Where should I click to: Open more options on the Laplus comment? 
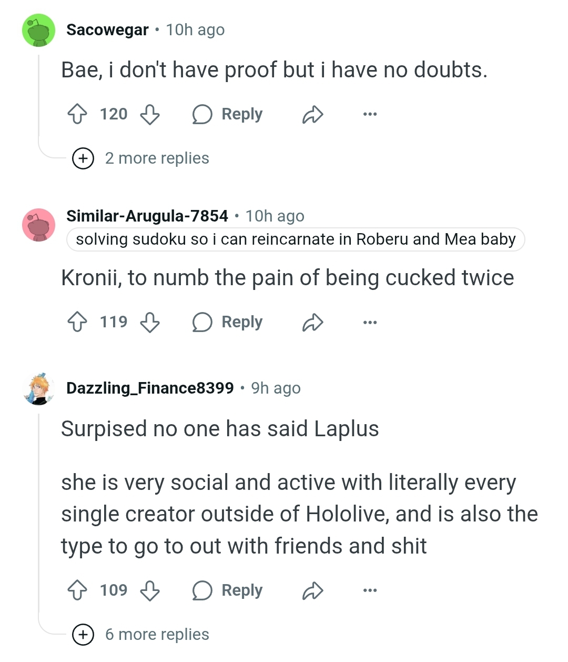(x=370, y=590)
